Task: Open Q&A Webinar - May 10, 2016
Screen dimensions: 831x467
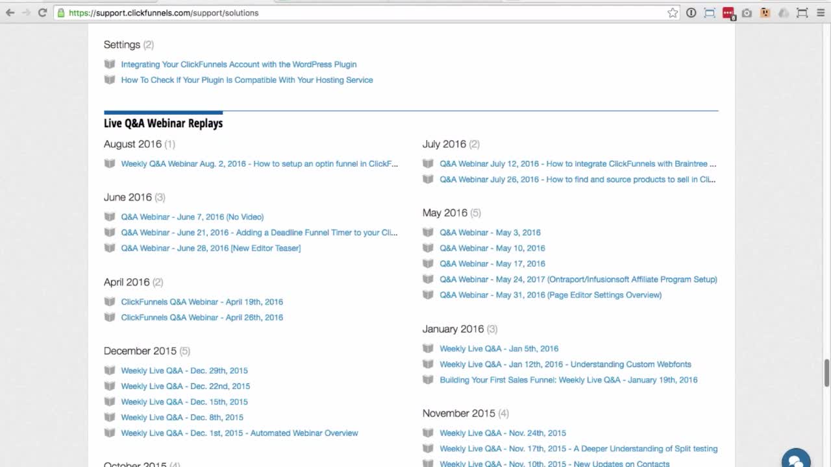Action: click(492, 248)
